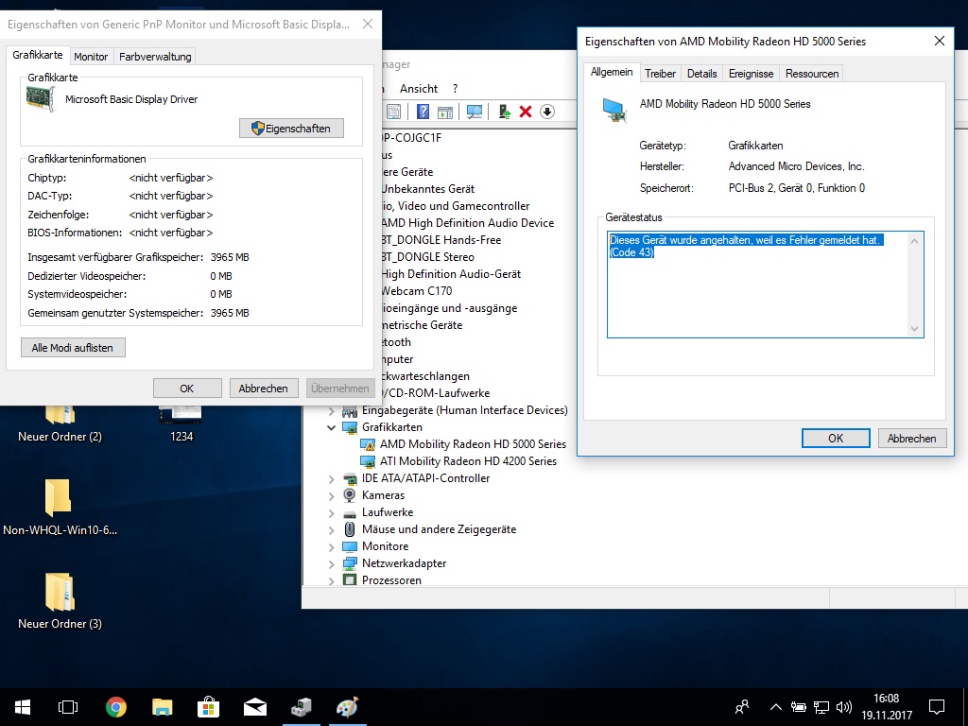
Task: Show hidden system tray icons chevron
Action: tap(776, 707)
